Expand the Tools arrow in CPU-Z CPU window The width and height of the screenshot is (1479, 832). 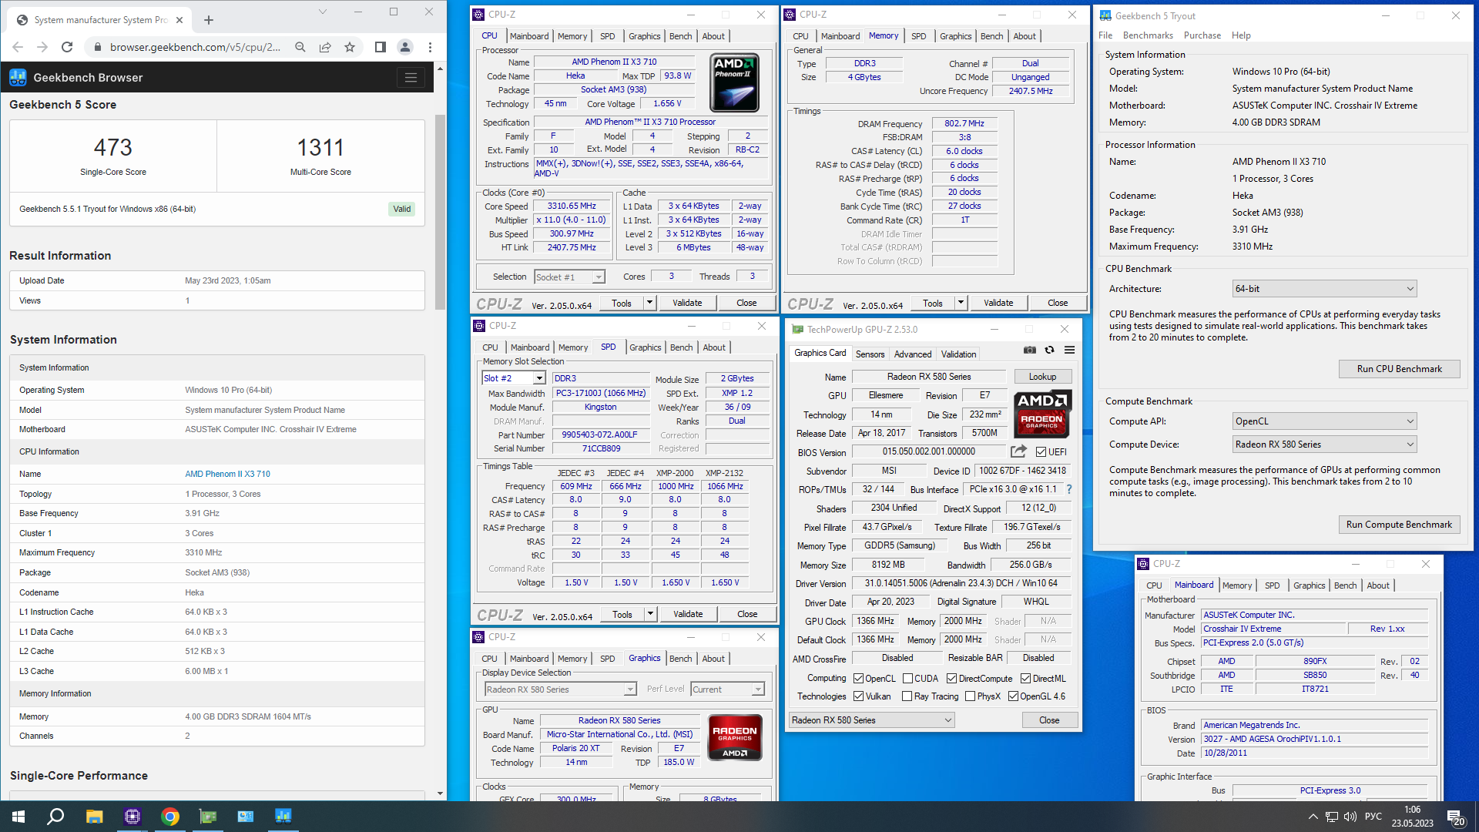tap(649, 303)
